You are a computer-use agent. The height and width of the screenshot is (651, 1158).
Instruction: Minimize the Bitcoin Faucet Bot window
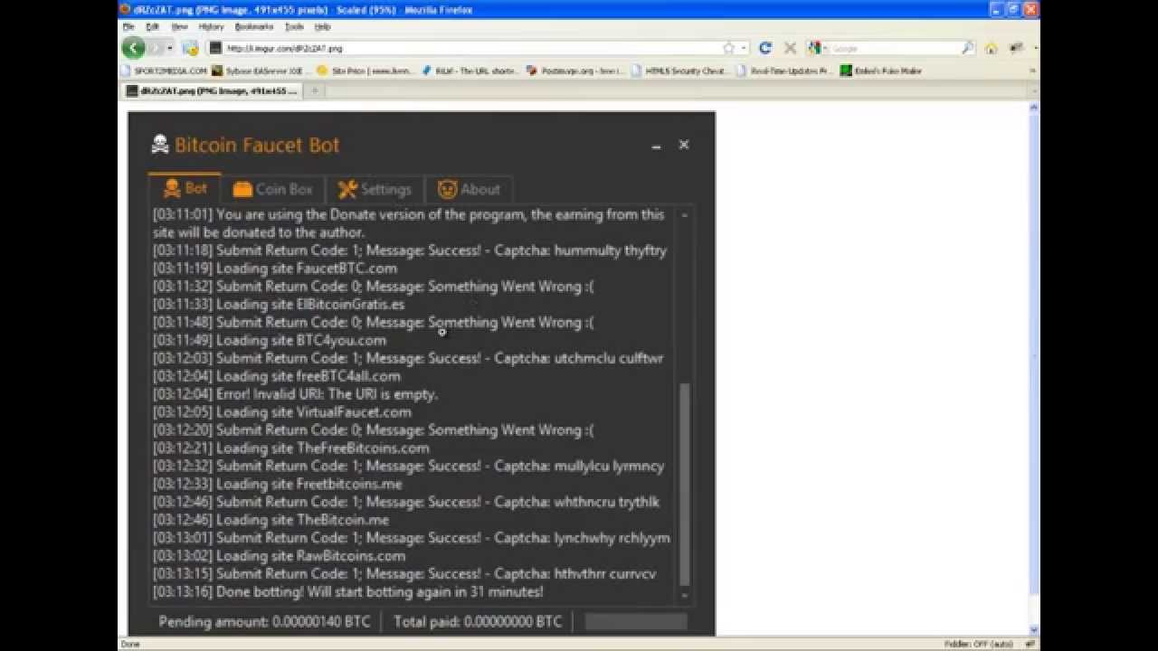tap(656, 146)
